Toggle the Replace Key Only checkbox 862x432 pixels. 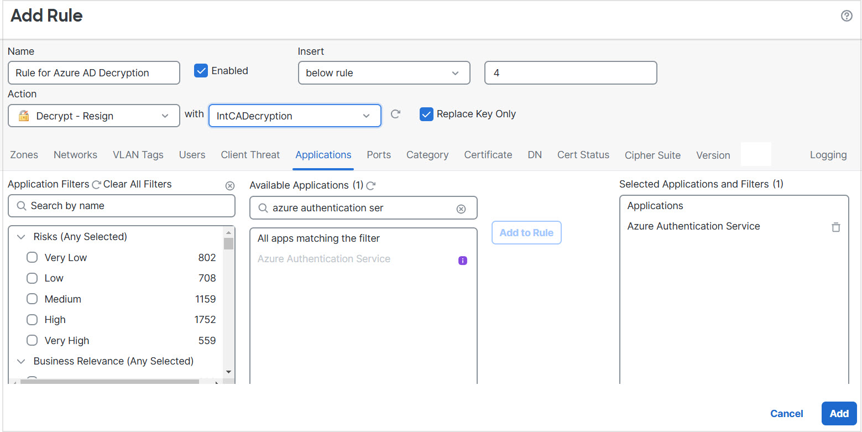click(x=426, y=114)
